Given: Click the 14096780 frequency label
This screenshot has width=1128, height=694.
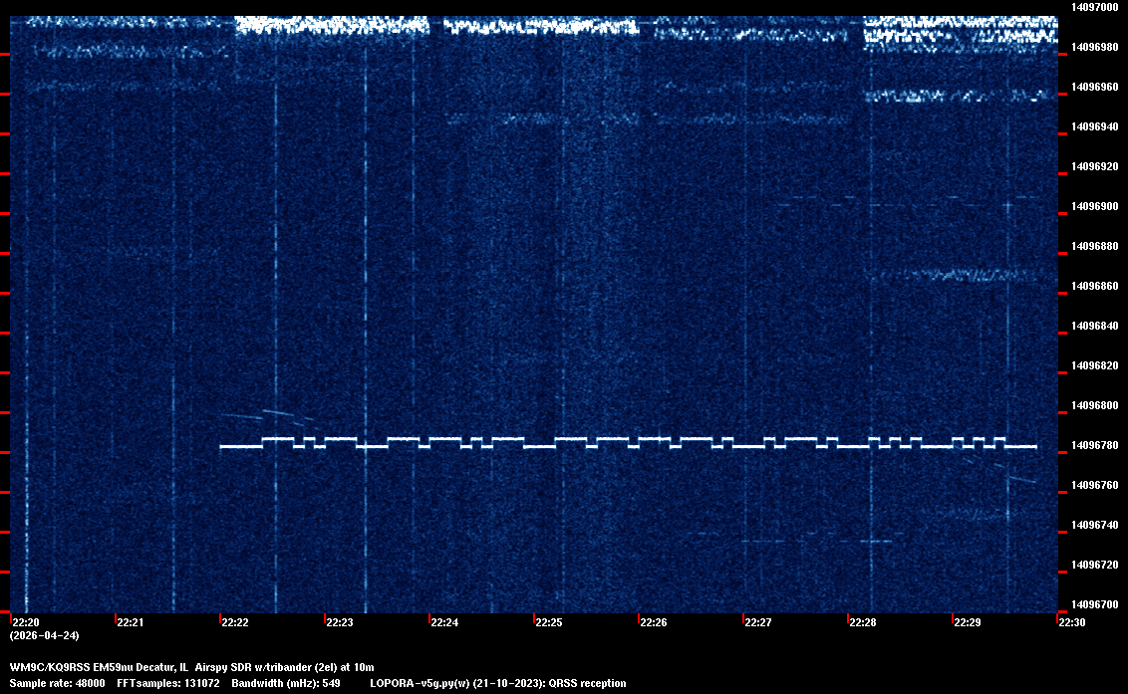Looking at the screenshot, I should click(1094, 445).
